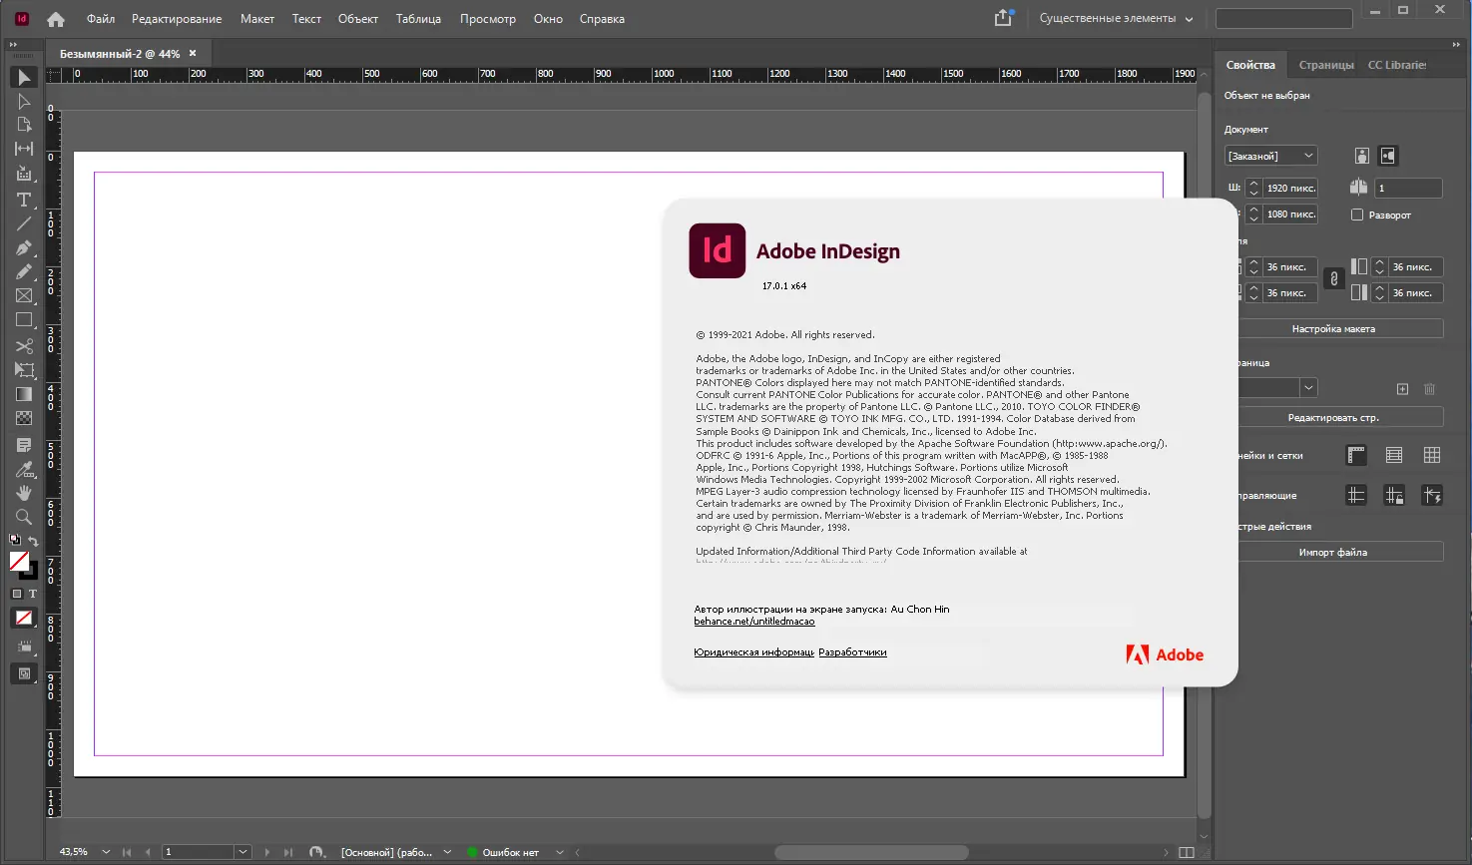Select the Direct Selection tool
This screenshot has height=865, width=1472.
(24, 101)
